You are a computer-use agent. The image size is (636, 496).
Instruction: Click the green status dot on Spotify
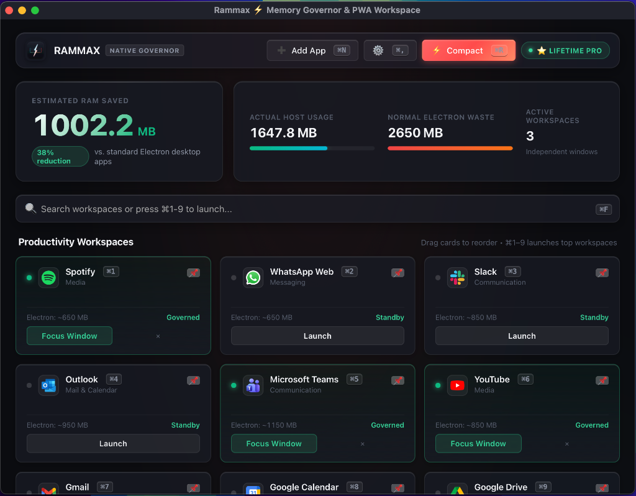tap(29, 278)
